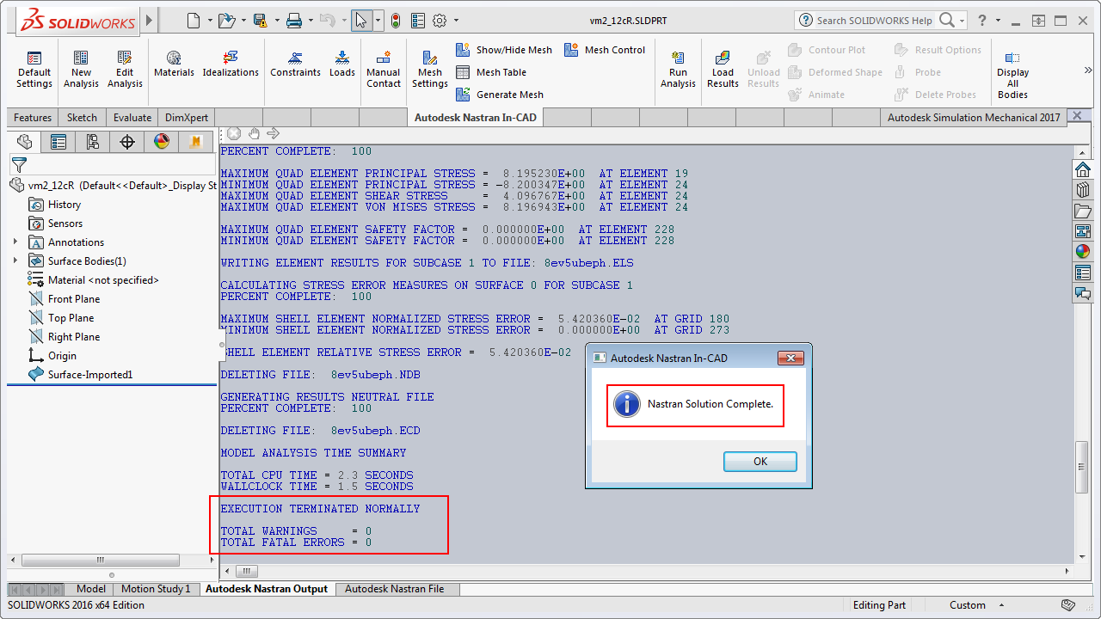Open Mesh Settings

[x=429, y=69]
